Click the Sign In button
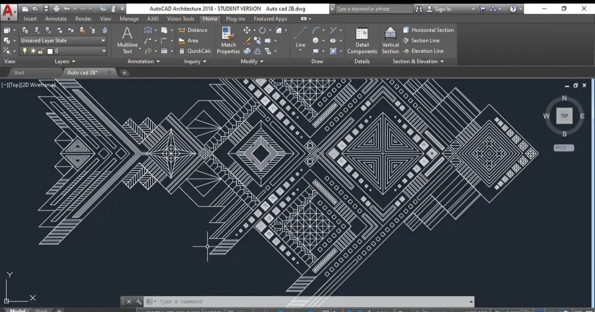 coord(439,9)
